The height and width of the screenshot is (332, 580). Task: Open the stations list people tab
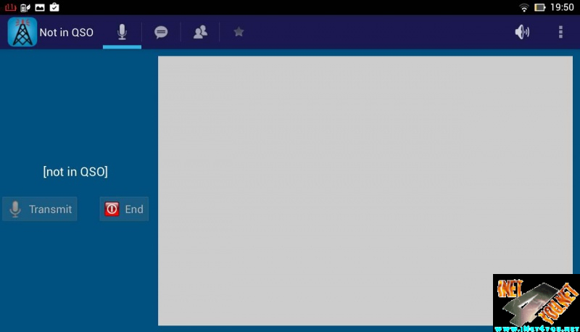coord(200,33)
